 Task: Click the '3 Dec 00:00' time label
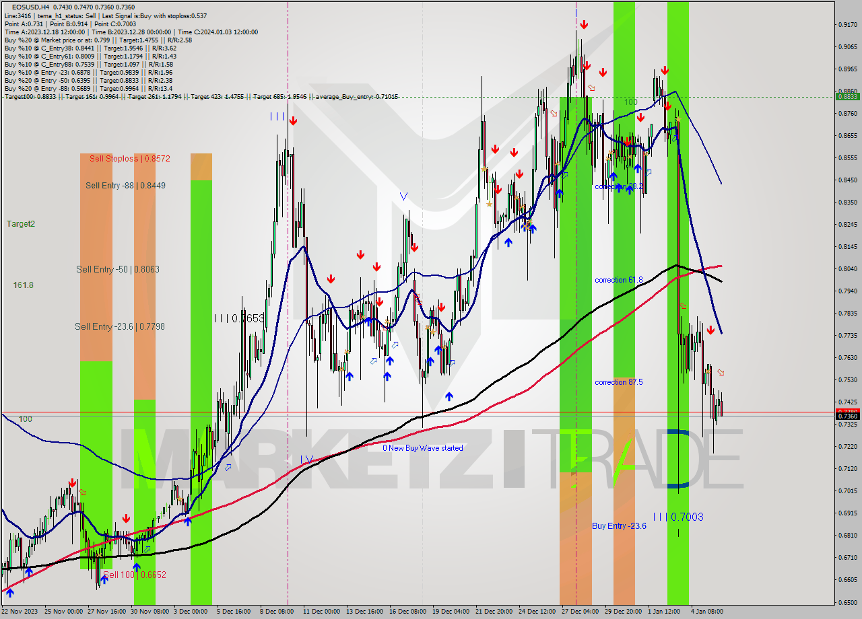coord(191,612)
